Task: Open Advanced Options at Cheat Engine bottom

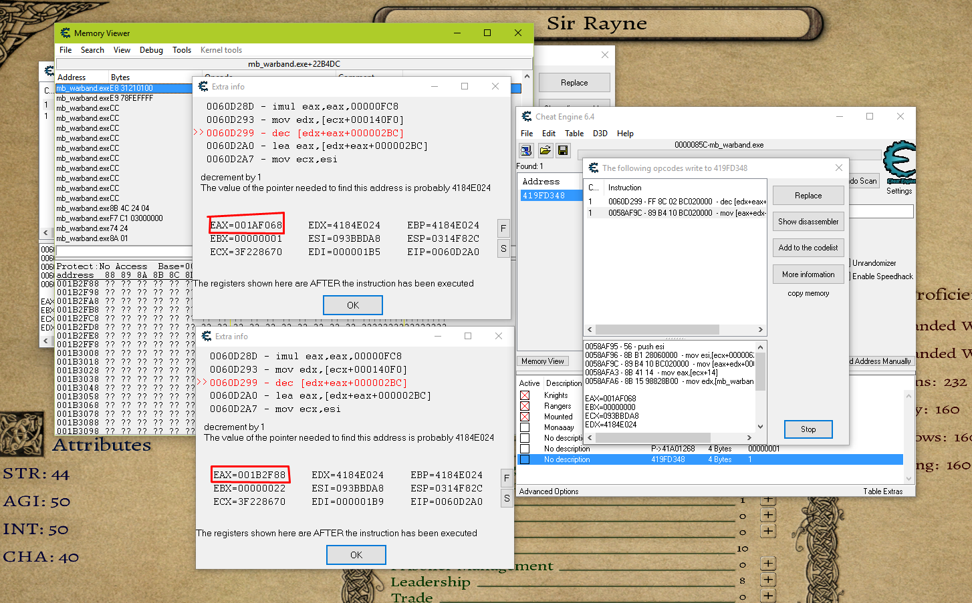Action: pyautogui.click(x=549, y=491)
